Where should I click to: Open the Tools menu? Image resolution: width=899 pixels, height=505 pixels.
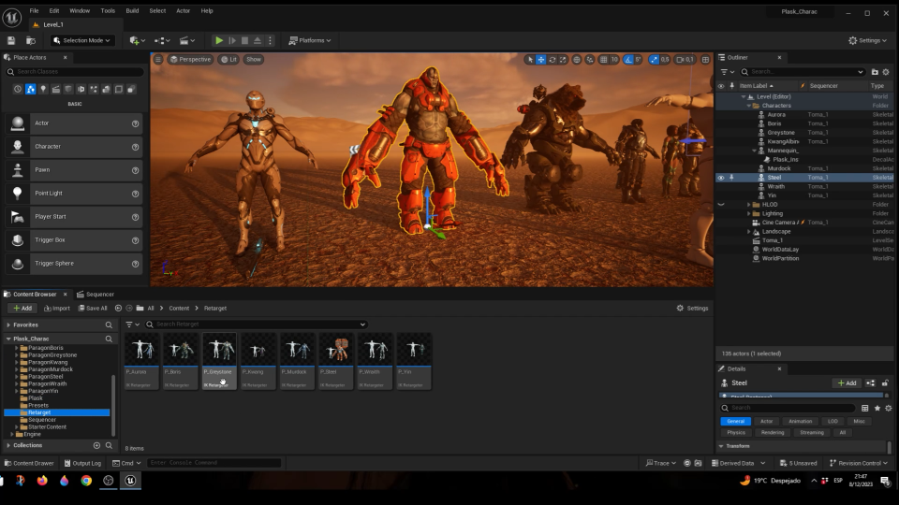108,11
